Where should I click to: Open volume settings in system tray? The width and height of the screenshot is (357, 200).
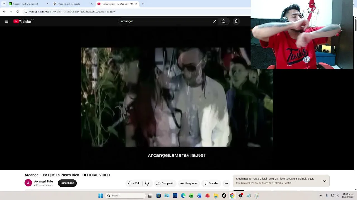pyautogui.click(x=337, y=196)
